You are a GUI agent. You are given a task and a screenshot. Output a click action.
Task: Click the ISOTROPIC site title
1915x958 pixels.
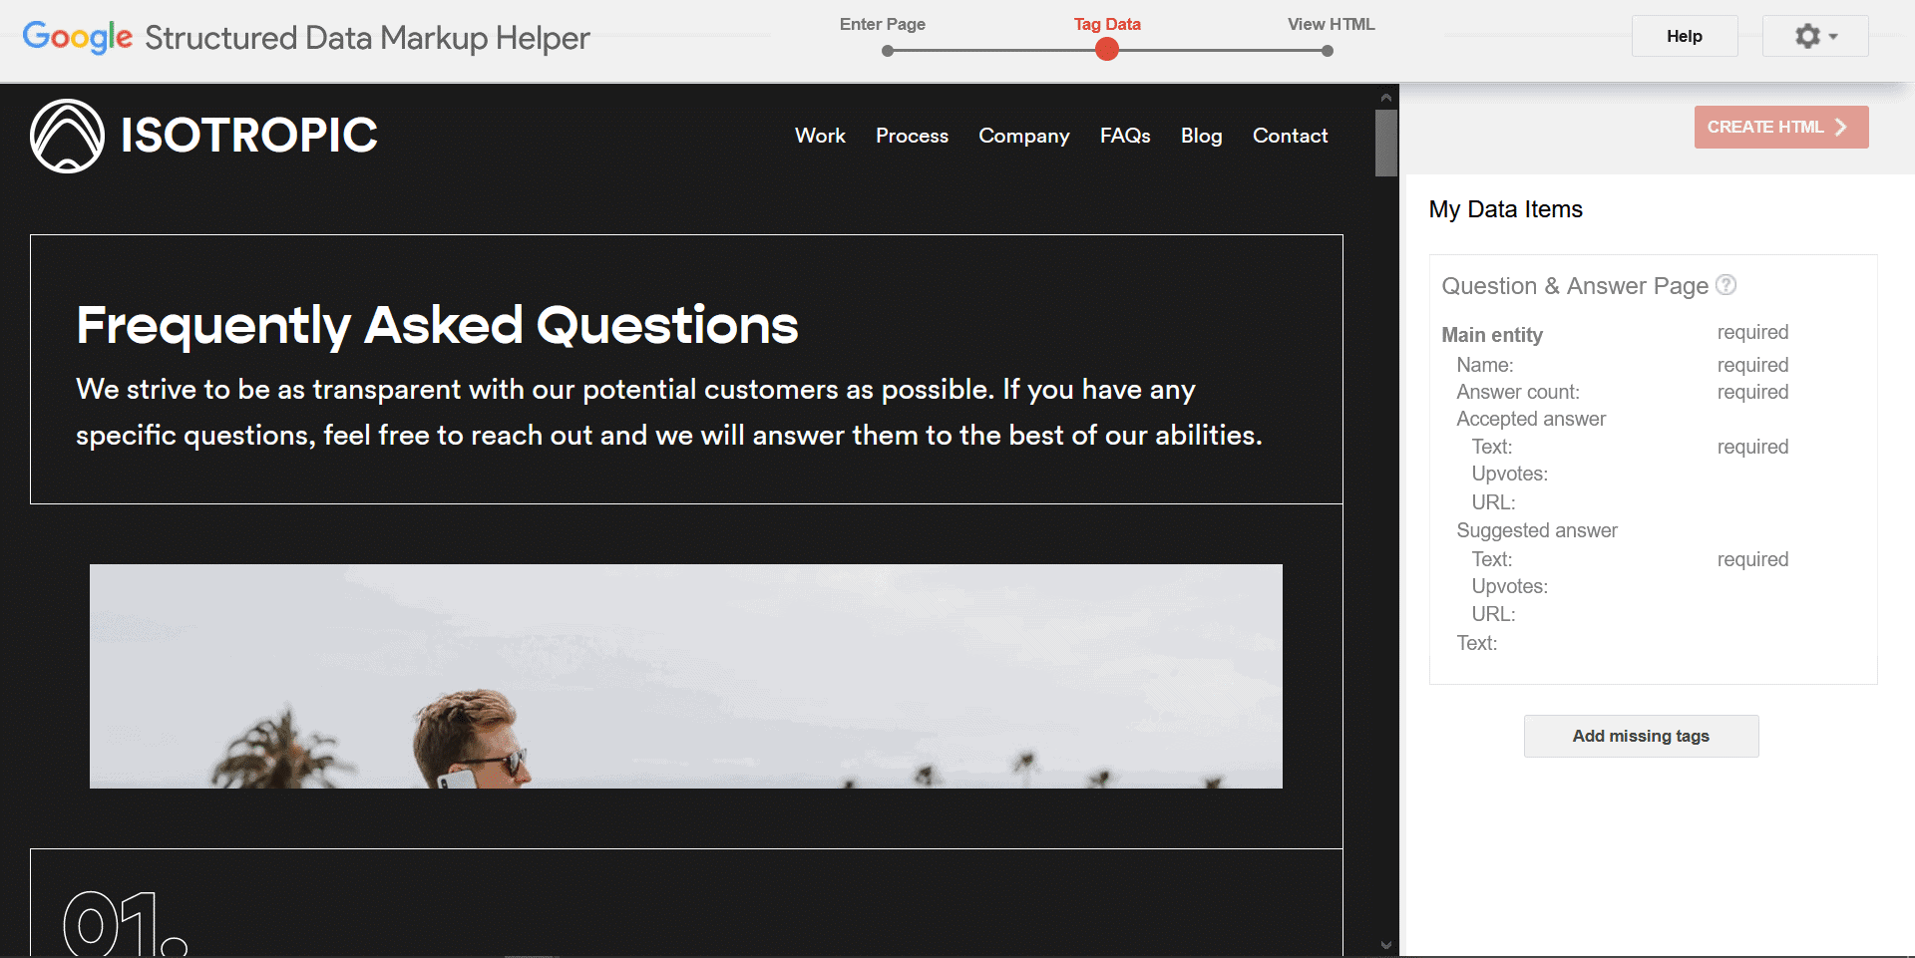point(249,136)
